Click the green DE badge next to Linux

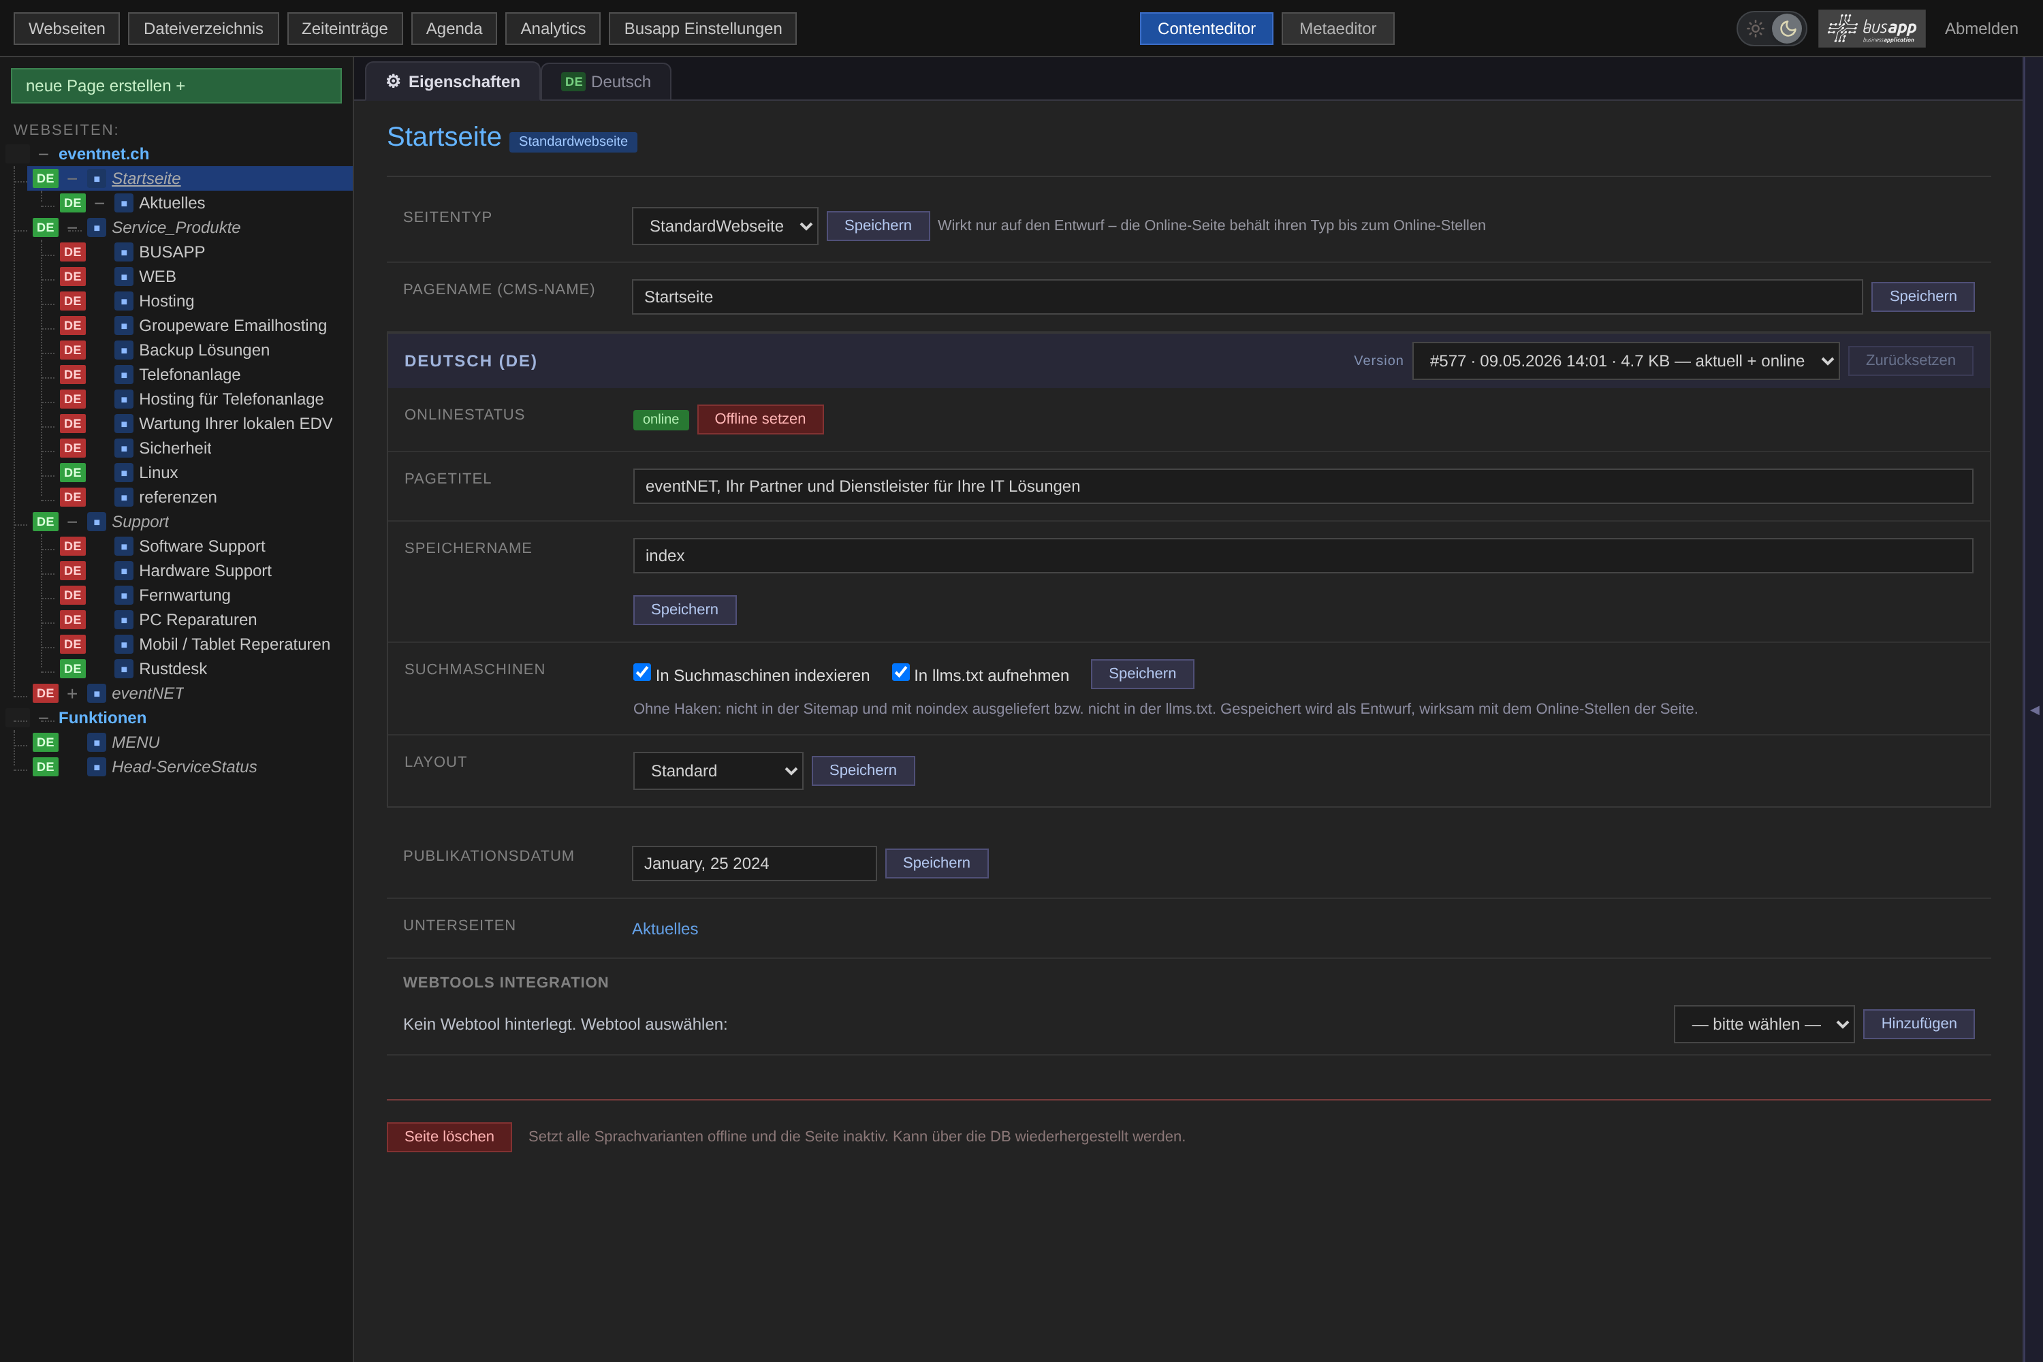(73, 473)
